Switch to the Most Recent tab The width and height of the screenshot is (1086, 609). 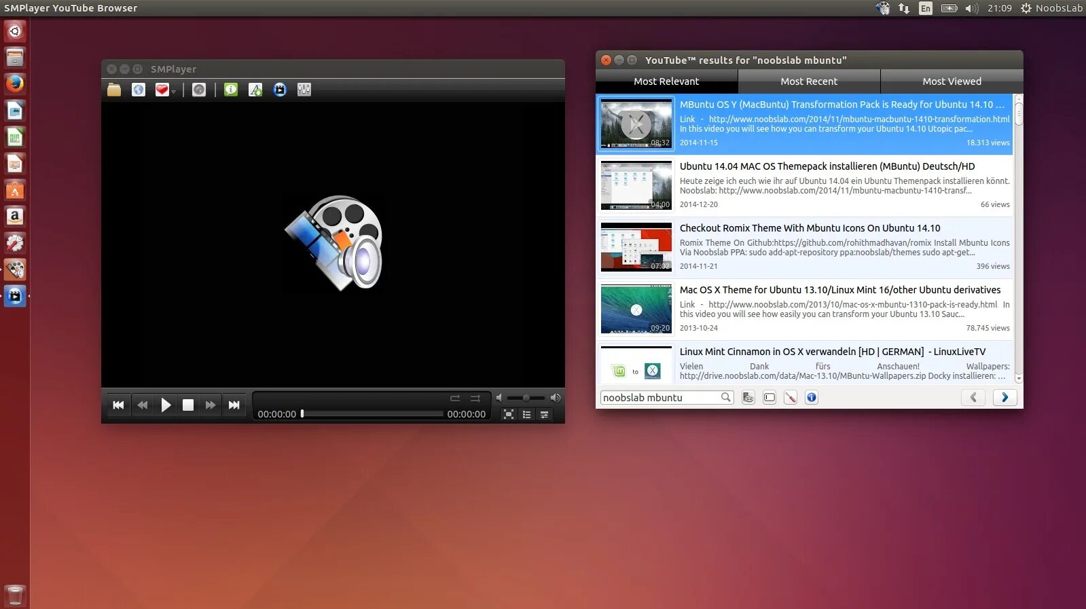[x=809, y=81]
